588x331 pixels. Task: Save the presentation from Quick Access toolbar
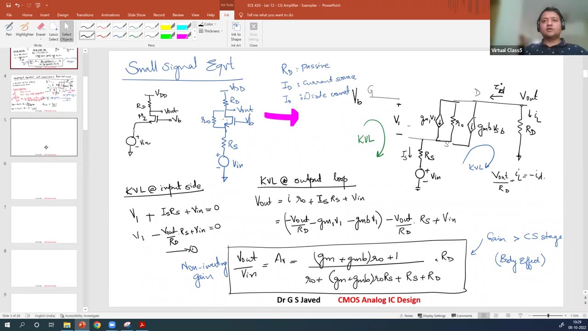point(8,5)
